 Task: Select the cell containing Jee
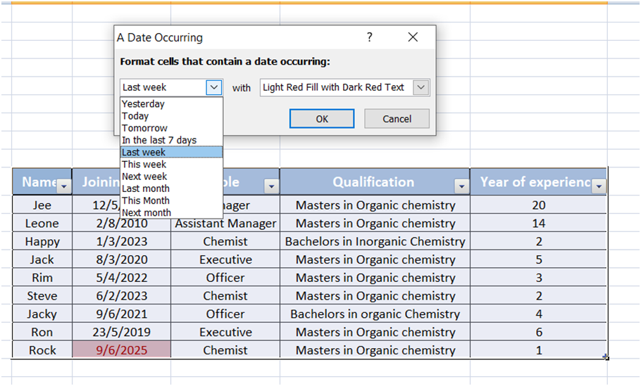(x=42, y=205)
